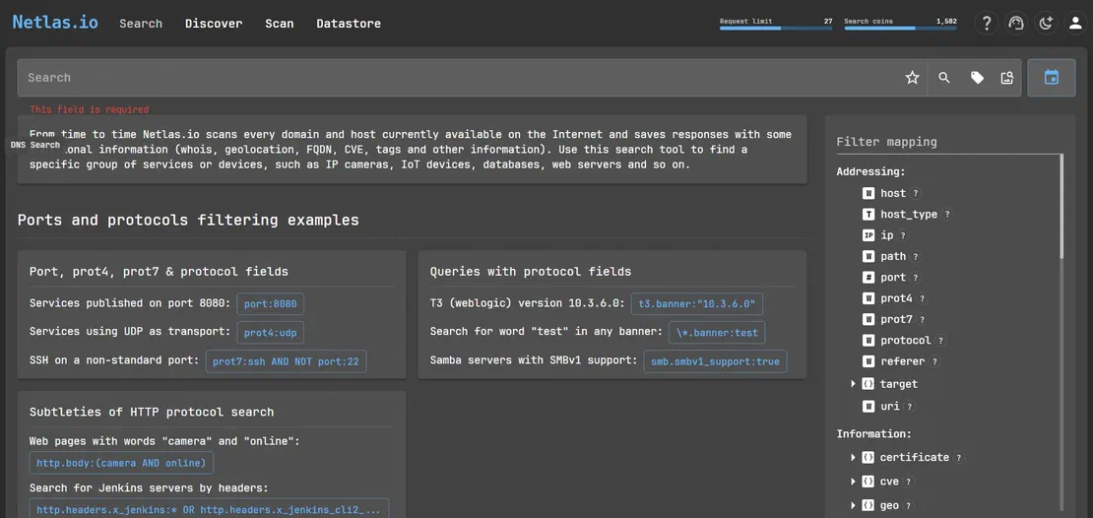Show help tooltip for protocol field
Viewport: 1093px width, 518px height.
pyautogui.click(x=941, y=341)
